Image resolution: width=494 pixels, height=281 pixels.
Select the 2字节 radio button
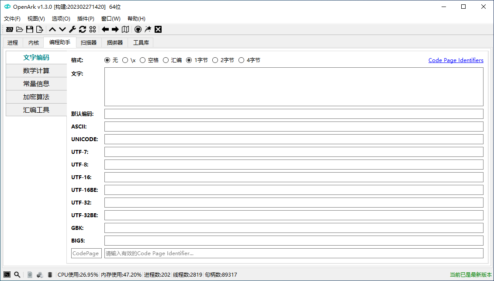click(215, 60)
